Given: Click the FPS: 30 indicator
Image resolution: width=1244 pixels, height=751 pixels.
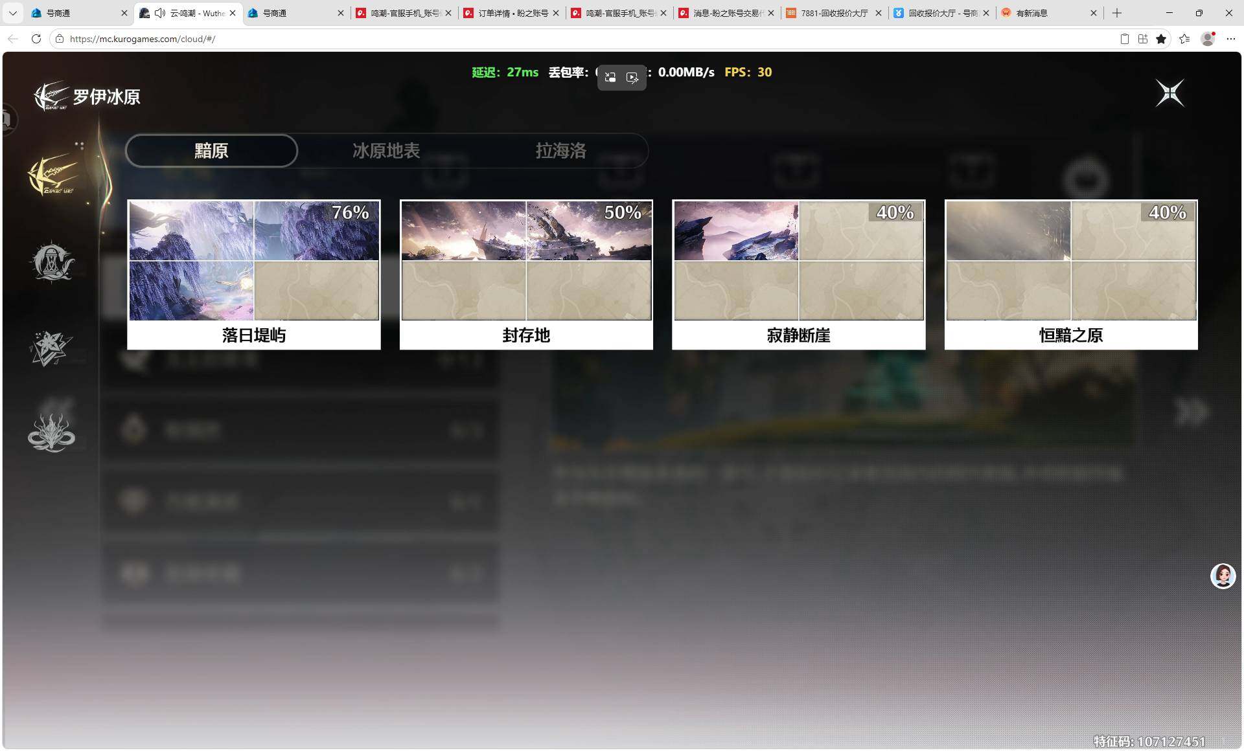Looking at the screenshot, I should [748, 73].
